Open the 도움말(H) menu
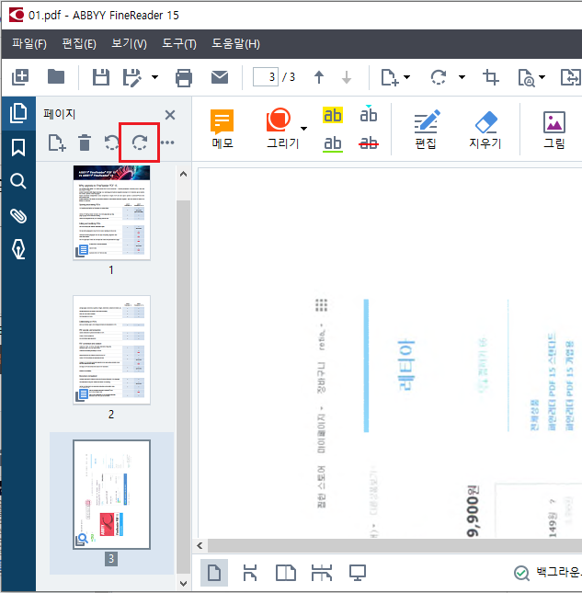The height and width of the screenshot is (593, 582). 235,43
